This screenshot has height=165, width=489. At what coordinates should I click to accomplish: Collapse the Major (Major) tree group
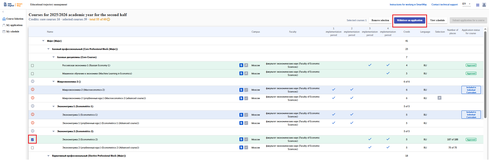click(x=43, y=41)
